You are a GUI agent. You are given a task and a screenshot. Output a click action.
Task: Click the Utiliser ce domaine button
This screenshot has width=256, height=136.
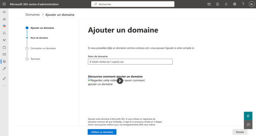(x=102, y=132)
